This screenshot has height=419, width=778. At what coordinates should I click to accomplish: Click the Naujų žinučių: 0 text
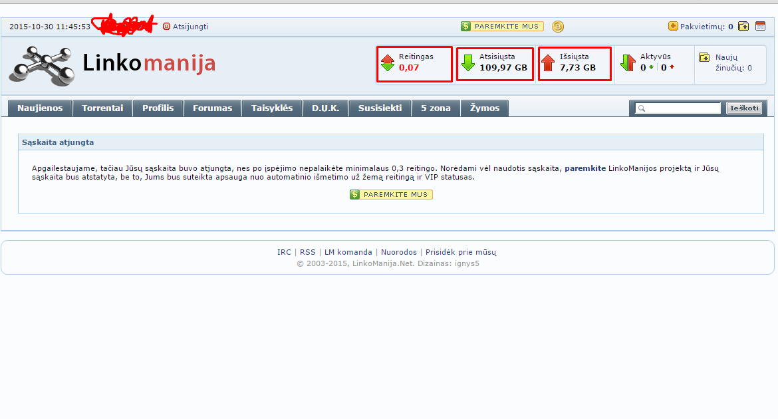733,63
